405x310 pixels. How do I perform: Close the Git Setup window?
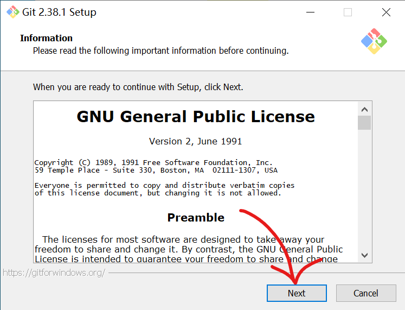(x=386, y=12)
